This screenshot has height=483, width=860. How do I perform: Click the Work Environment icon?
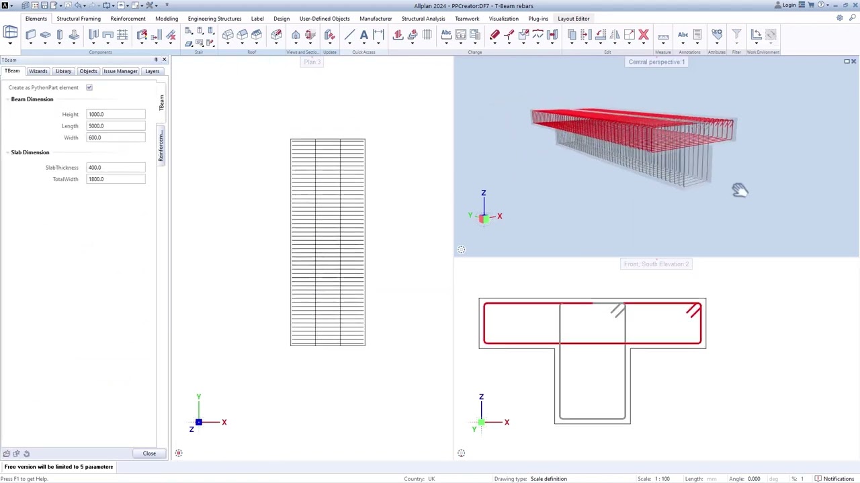pos(757,34)
